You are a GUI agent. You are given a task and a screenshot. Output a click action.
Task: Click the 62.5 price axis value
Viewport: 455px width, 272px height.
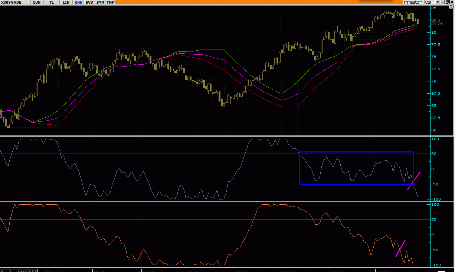[436, 118]
